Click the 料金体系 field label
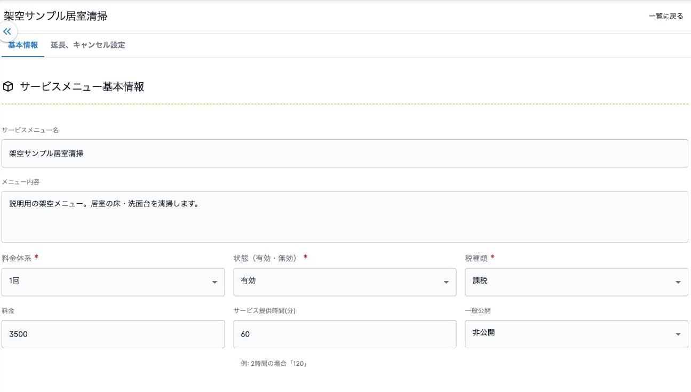Image resolution: width=691 pixels, height=392 pixels. [x=17, y=258]
